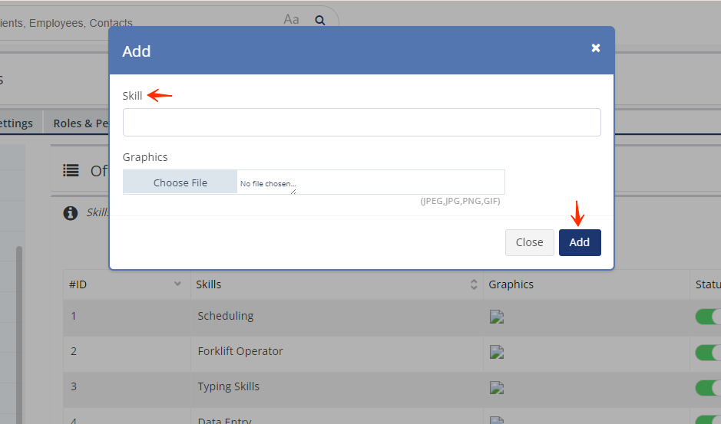721x424 pixels.
Task: Click the Close button in dialog
Action: (x=529, y=242)
